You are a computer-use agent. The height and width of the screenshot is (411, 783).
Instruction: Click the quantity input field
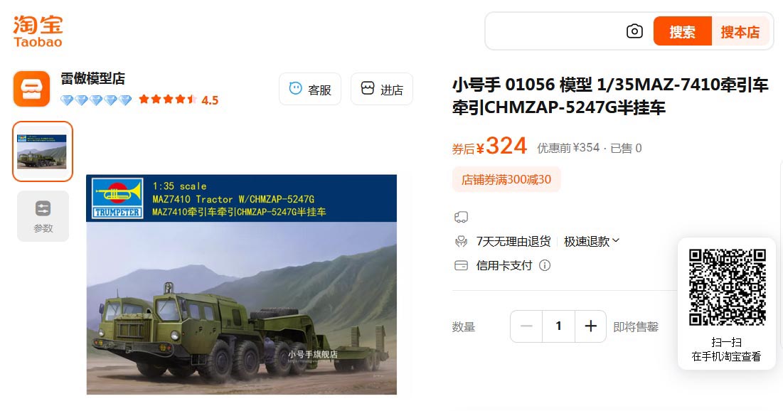558,326
